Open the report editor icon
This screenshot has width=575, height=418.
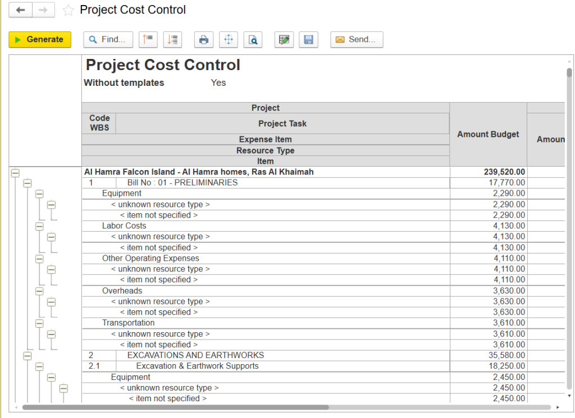click(x=284, y=39)
